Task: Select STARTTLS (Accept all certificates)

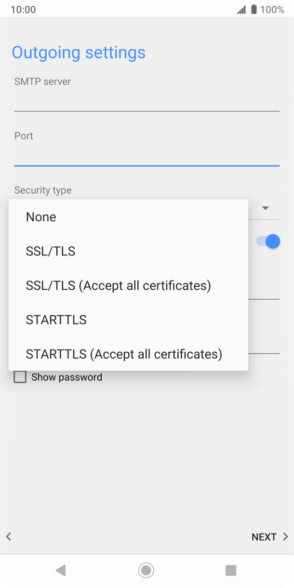Action: coord(124,354)
